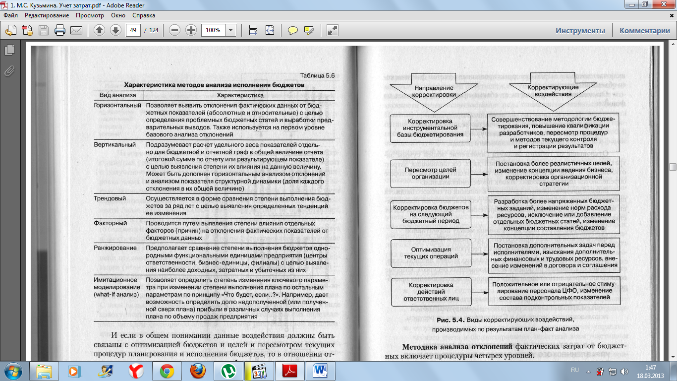Open the Файл menu
Viewport: 677px width, 381px height.
click(x=10, y=15)
